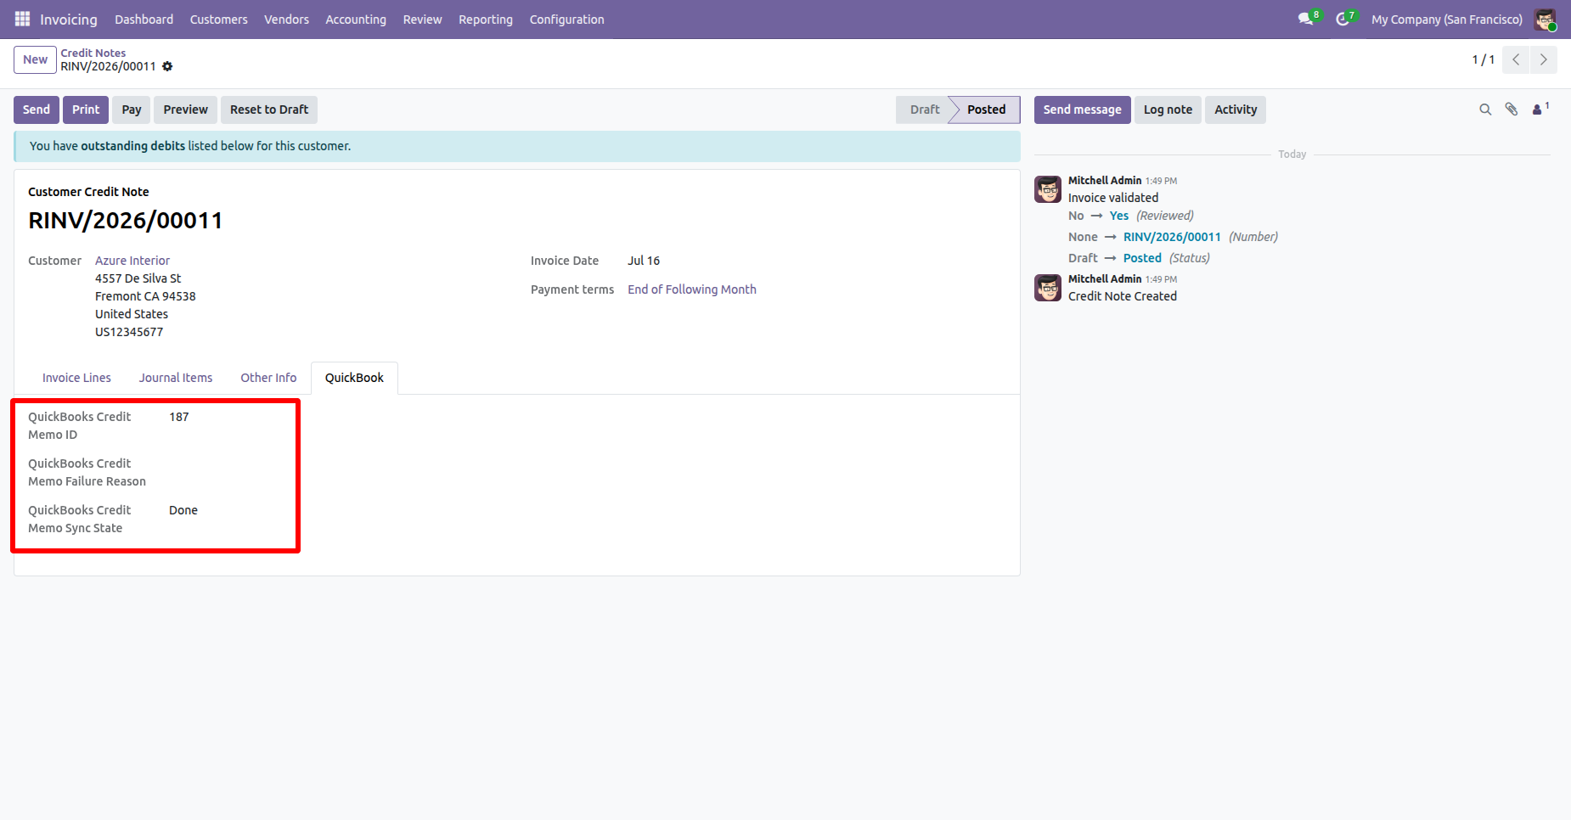Click the Draft status stage
1571x820 pixels.
[x=925, y=110]
